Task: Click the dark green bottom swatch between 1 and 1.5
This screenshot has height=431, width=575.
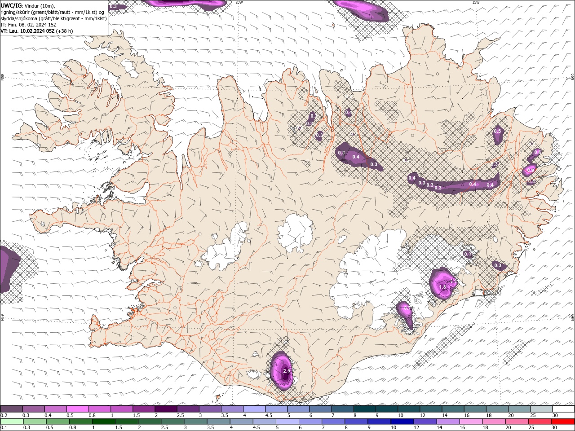Action: point(103,422)
